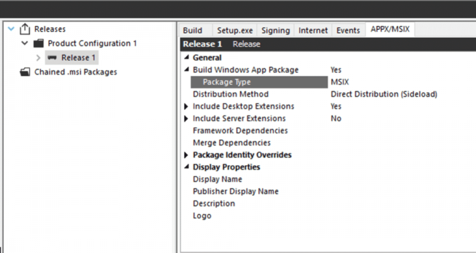Change the Distribution Method value field

402,94
